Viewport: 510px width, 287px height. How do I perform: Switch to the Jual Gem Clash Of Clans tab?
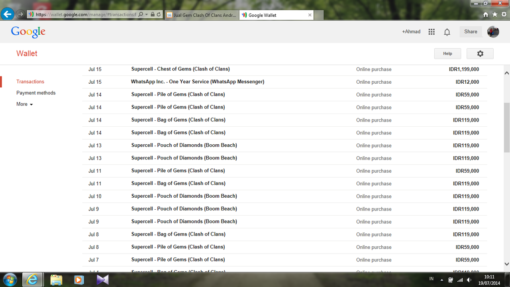pyautogui.click(x=201, y=15)
